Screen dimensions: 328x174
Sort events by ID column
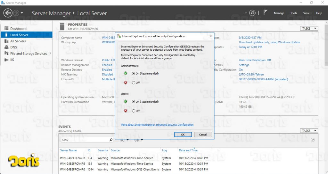89,150
